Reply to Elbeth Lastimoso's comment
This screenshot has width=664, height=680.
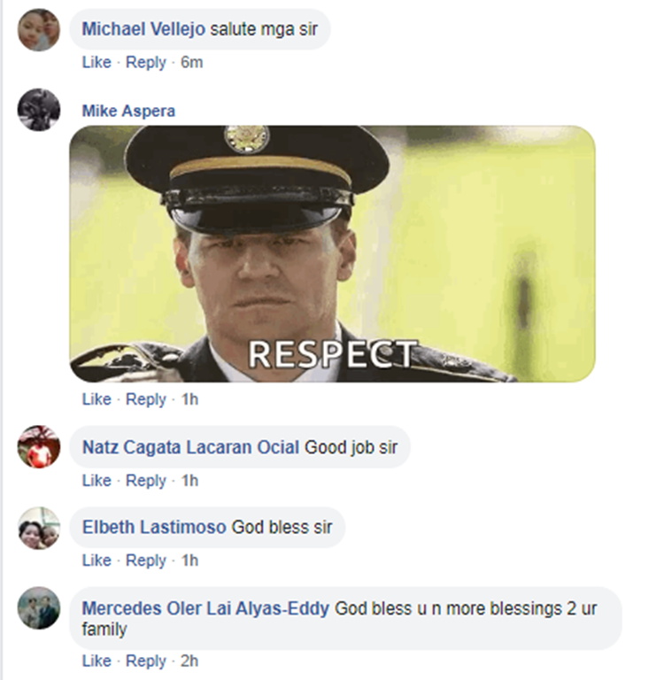tap(146, 560)
